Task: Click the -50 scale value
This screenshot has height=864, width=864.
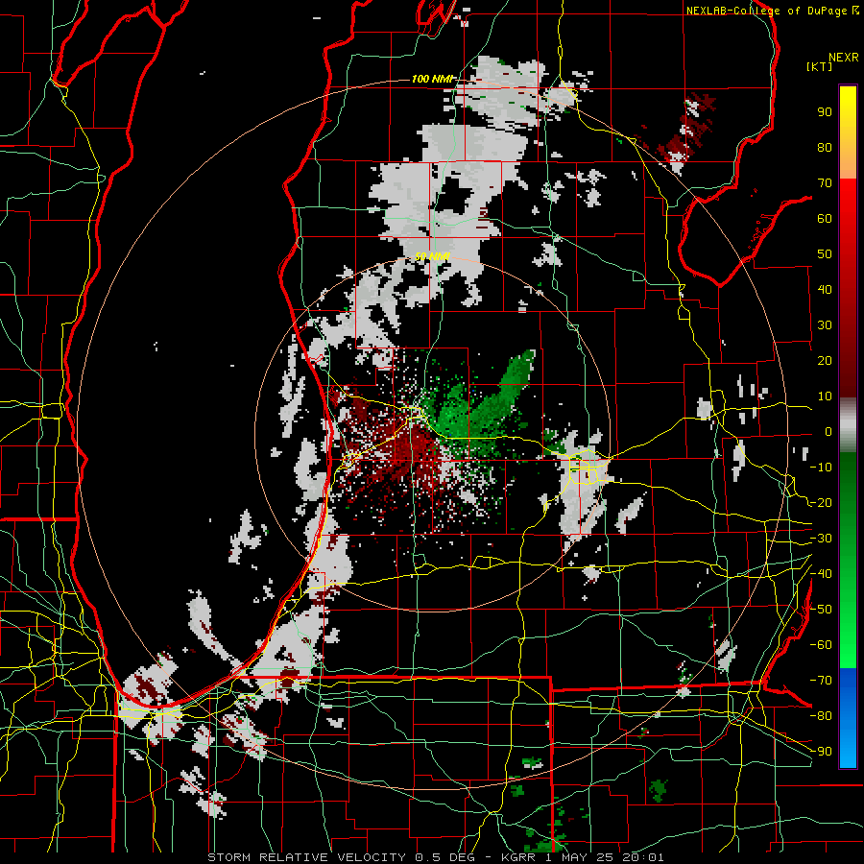Action: (821, 610)
